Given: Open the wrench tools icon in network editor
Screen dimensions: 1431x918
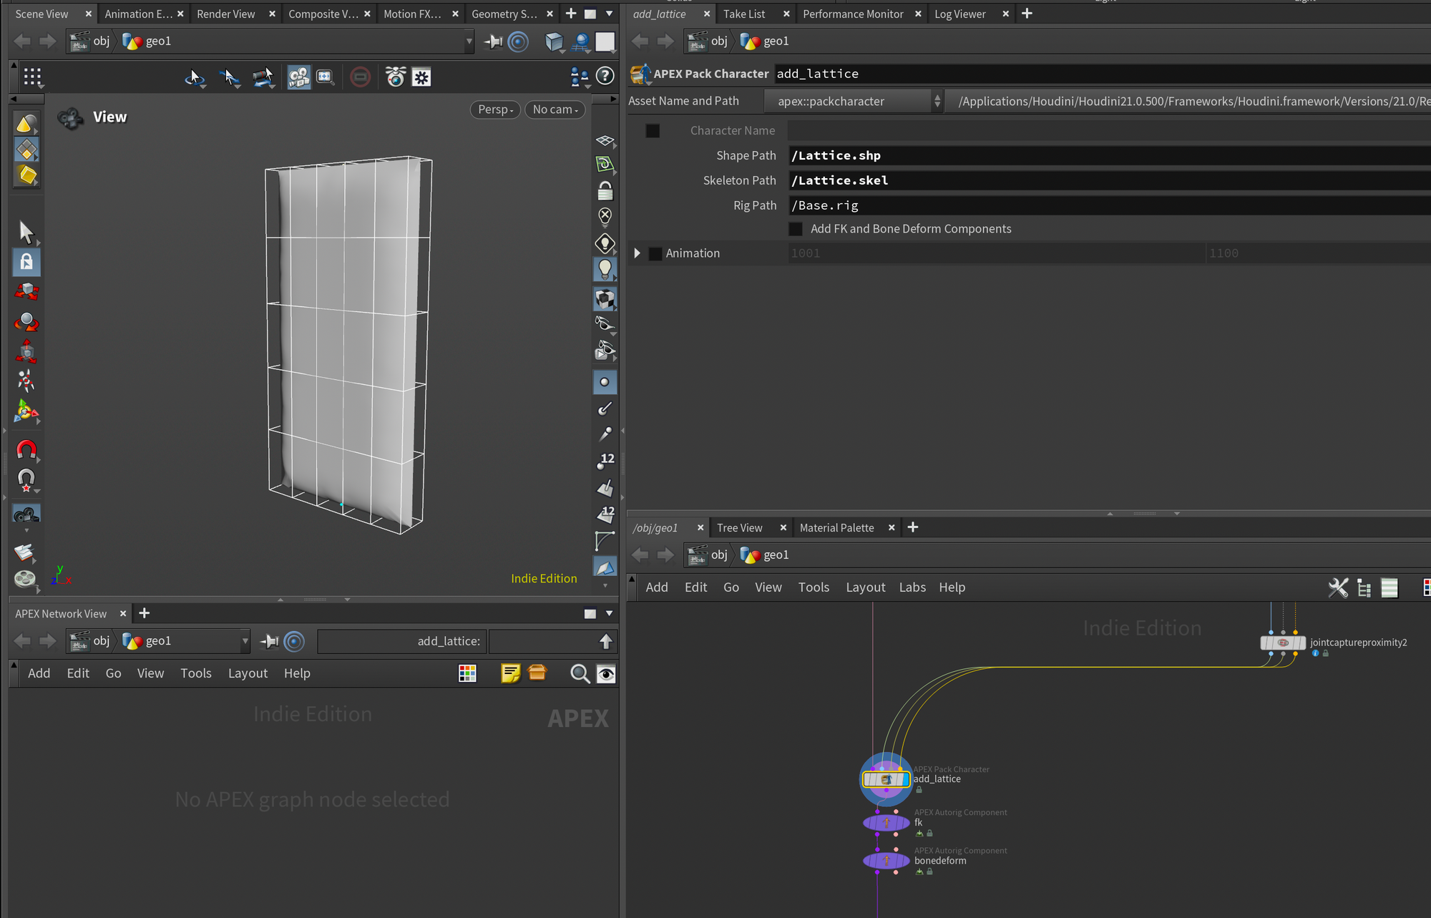Looking at the screenshot, I should point(1337,587).
